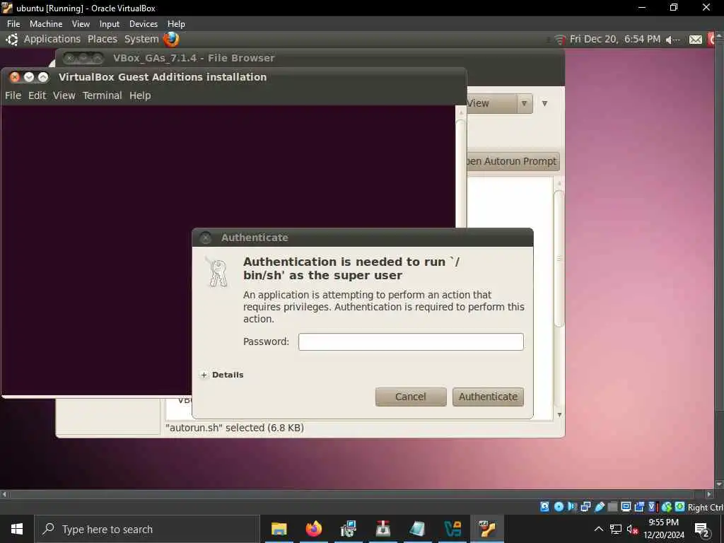
Task: Click the Right Ctrl host key label
Action: pos(705,508)
